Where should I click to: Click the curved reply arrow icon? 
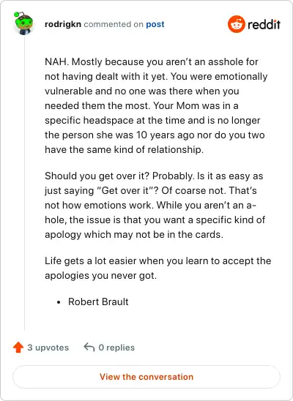click(x=89, y=347)
